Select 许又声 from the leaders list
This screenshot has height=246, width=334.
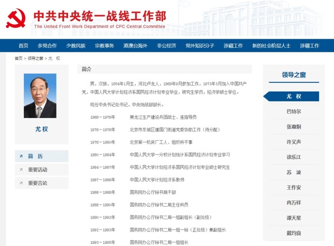(x=294, y=142)
